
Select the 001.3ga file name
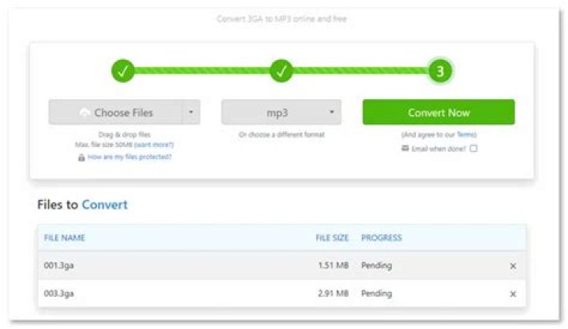click(x=58, y=265)
